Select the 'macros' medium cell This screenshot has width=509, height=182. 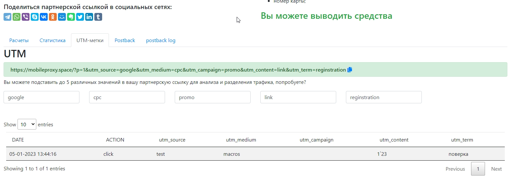click(x=231, y=154)
